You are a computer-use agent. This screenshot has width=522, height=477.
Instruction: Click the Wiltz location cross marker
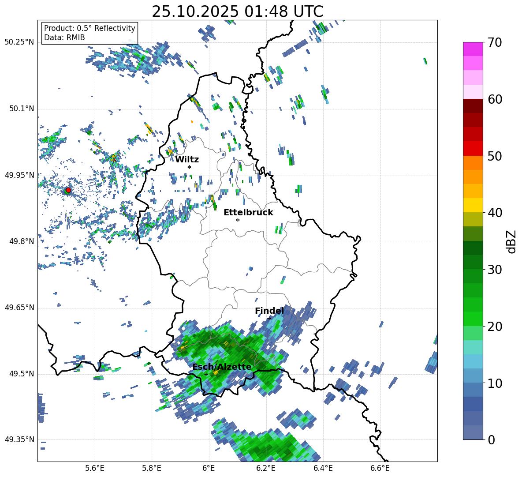click(x=190, y=167)
